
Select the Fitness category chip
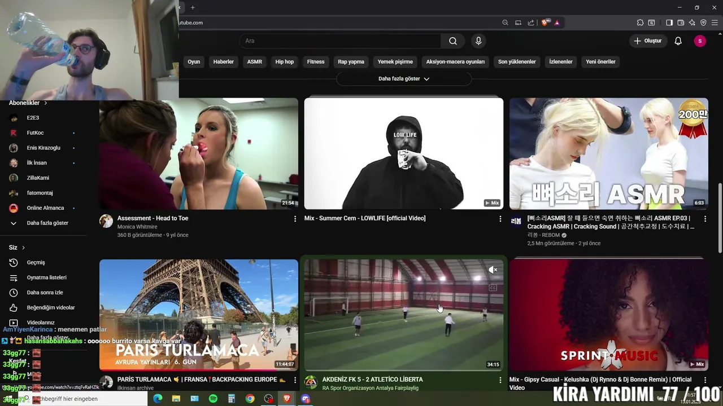coord(316,61)
